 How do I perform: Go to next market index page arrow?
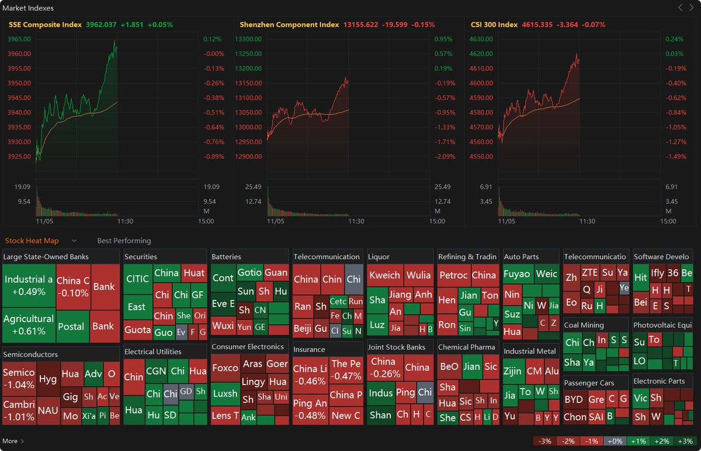(x=691, y=8)
